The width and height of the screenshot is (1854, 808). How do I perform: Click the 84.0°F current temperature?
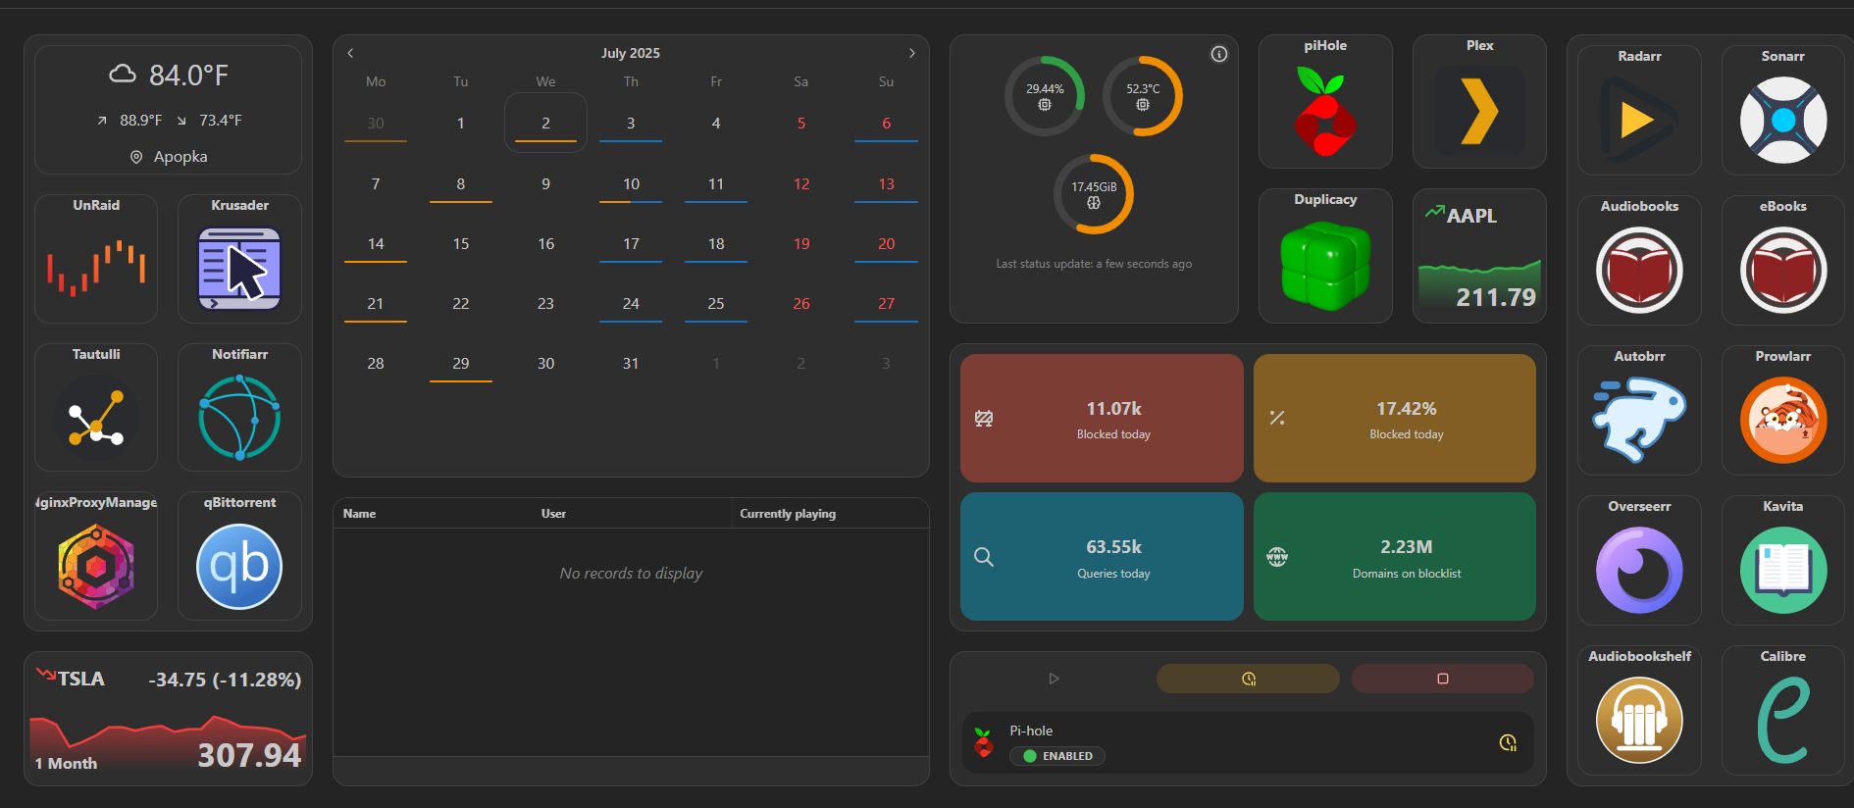coord(188,75)
